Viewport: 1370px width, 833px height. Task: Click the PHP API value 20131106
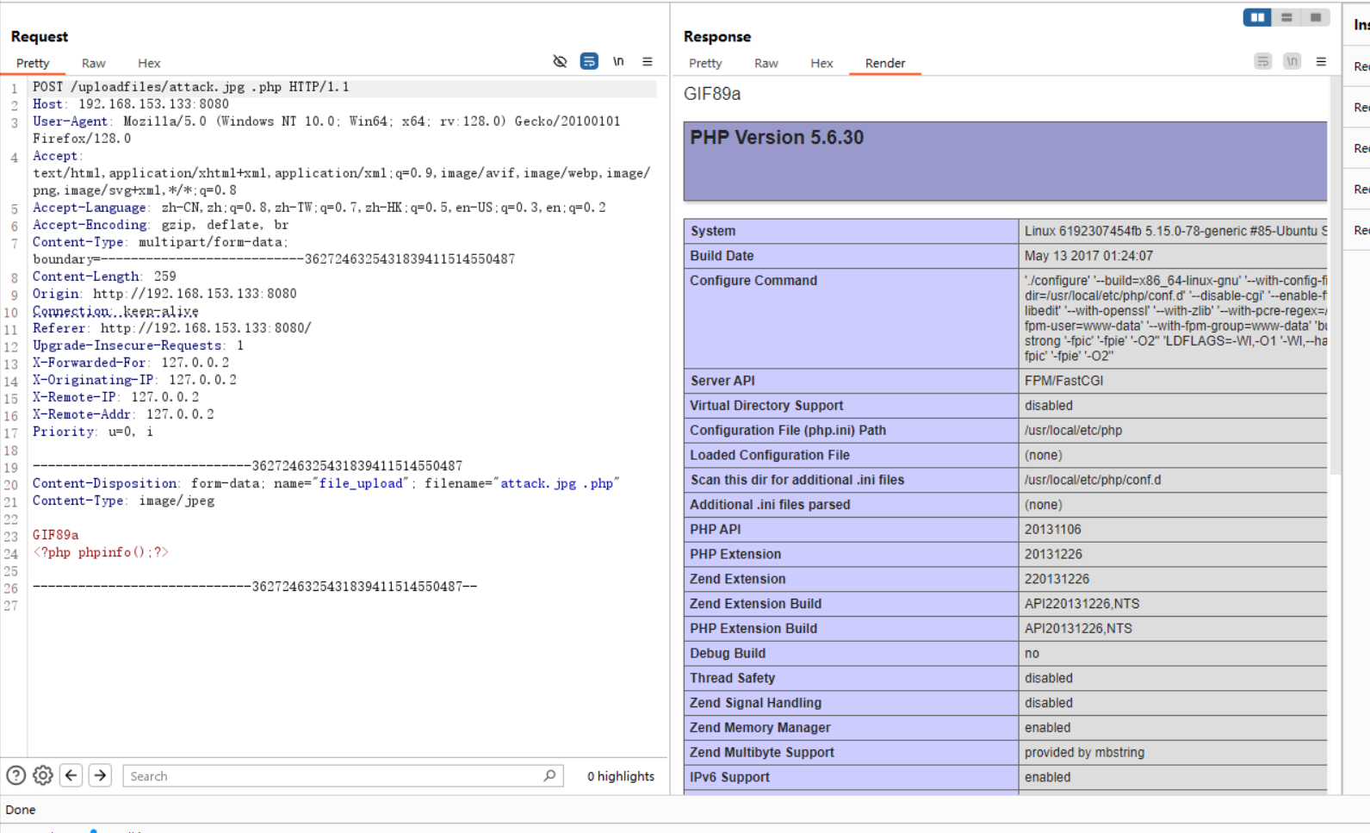point(1053,530)
